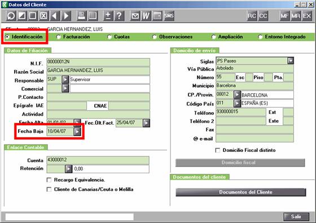Click the calendar grid toolbar icon
The height and width of the screenshot is (223, 316).
coord(157,16)
